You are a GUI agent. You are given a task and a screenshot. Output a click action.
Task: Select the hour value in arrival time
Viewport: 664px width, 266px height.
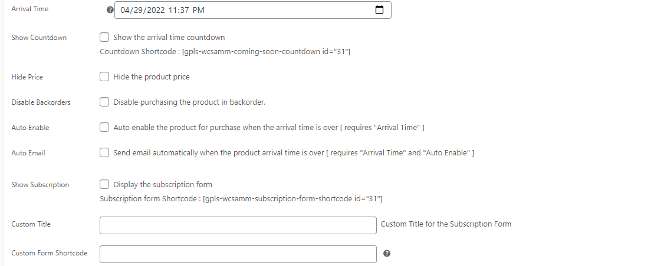pyautogui.click(x=173, y=10)
